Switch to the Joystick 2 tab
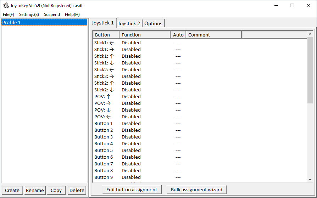 click(129, 23)
